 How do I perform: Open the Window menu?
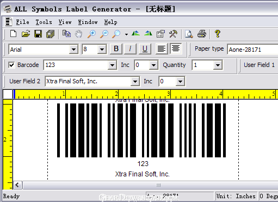(x=88, y=22)
